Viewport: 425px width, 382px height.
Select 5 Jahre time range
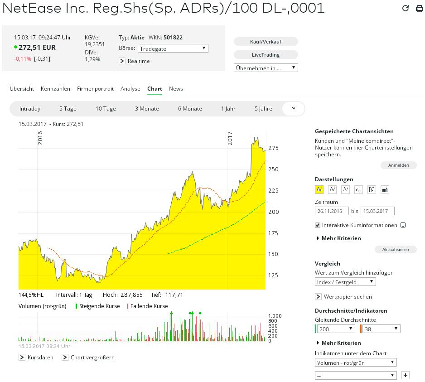coord(263,109)
